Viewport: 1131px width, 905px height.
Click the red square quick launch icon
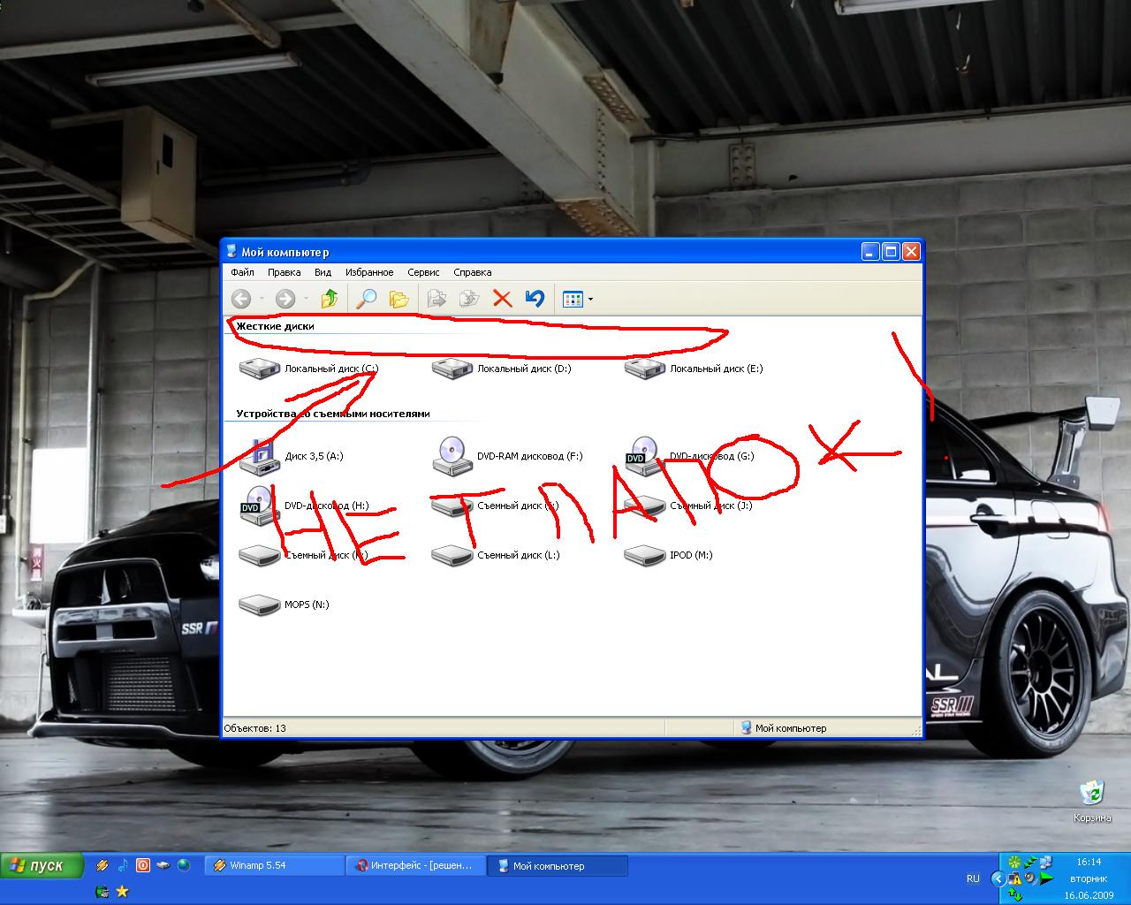(142, 865)
